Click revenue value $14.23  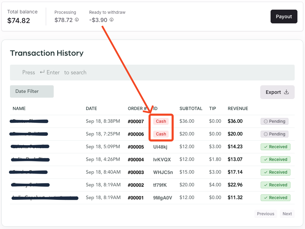235,146
